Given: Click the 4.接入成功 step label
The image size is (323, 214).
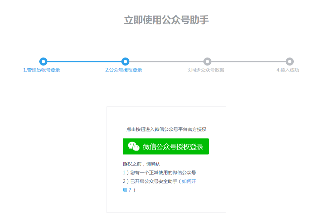Looking at the screenshot, I should coord(288,70).
